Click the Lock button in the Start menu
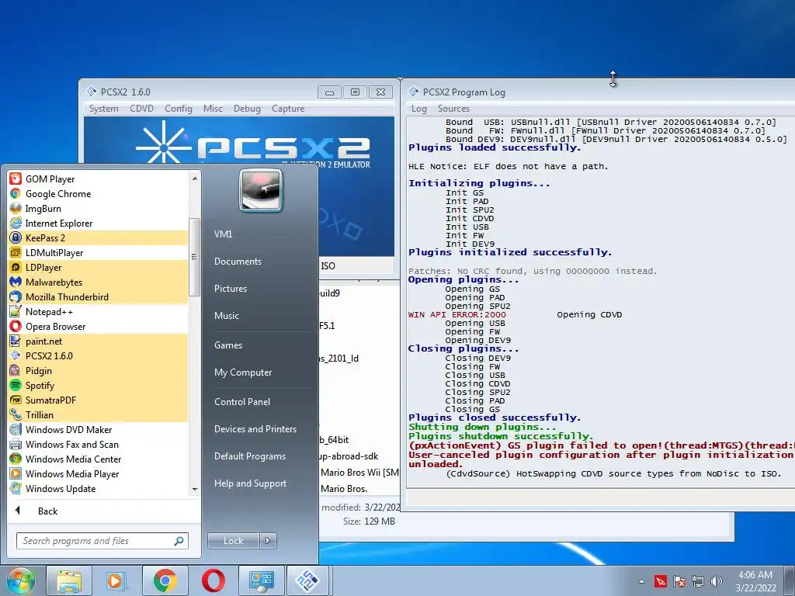 233,541
